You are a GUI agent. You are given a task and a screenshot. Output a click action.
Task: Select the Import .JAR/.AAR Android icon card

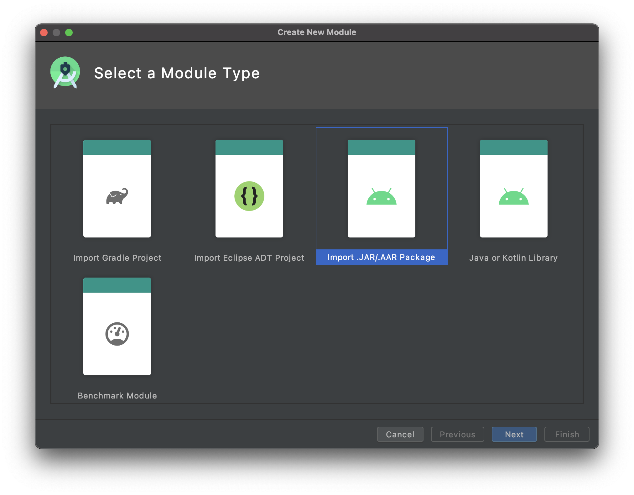382,189
